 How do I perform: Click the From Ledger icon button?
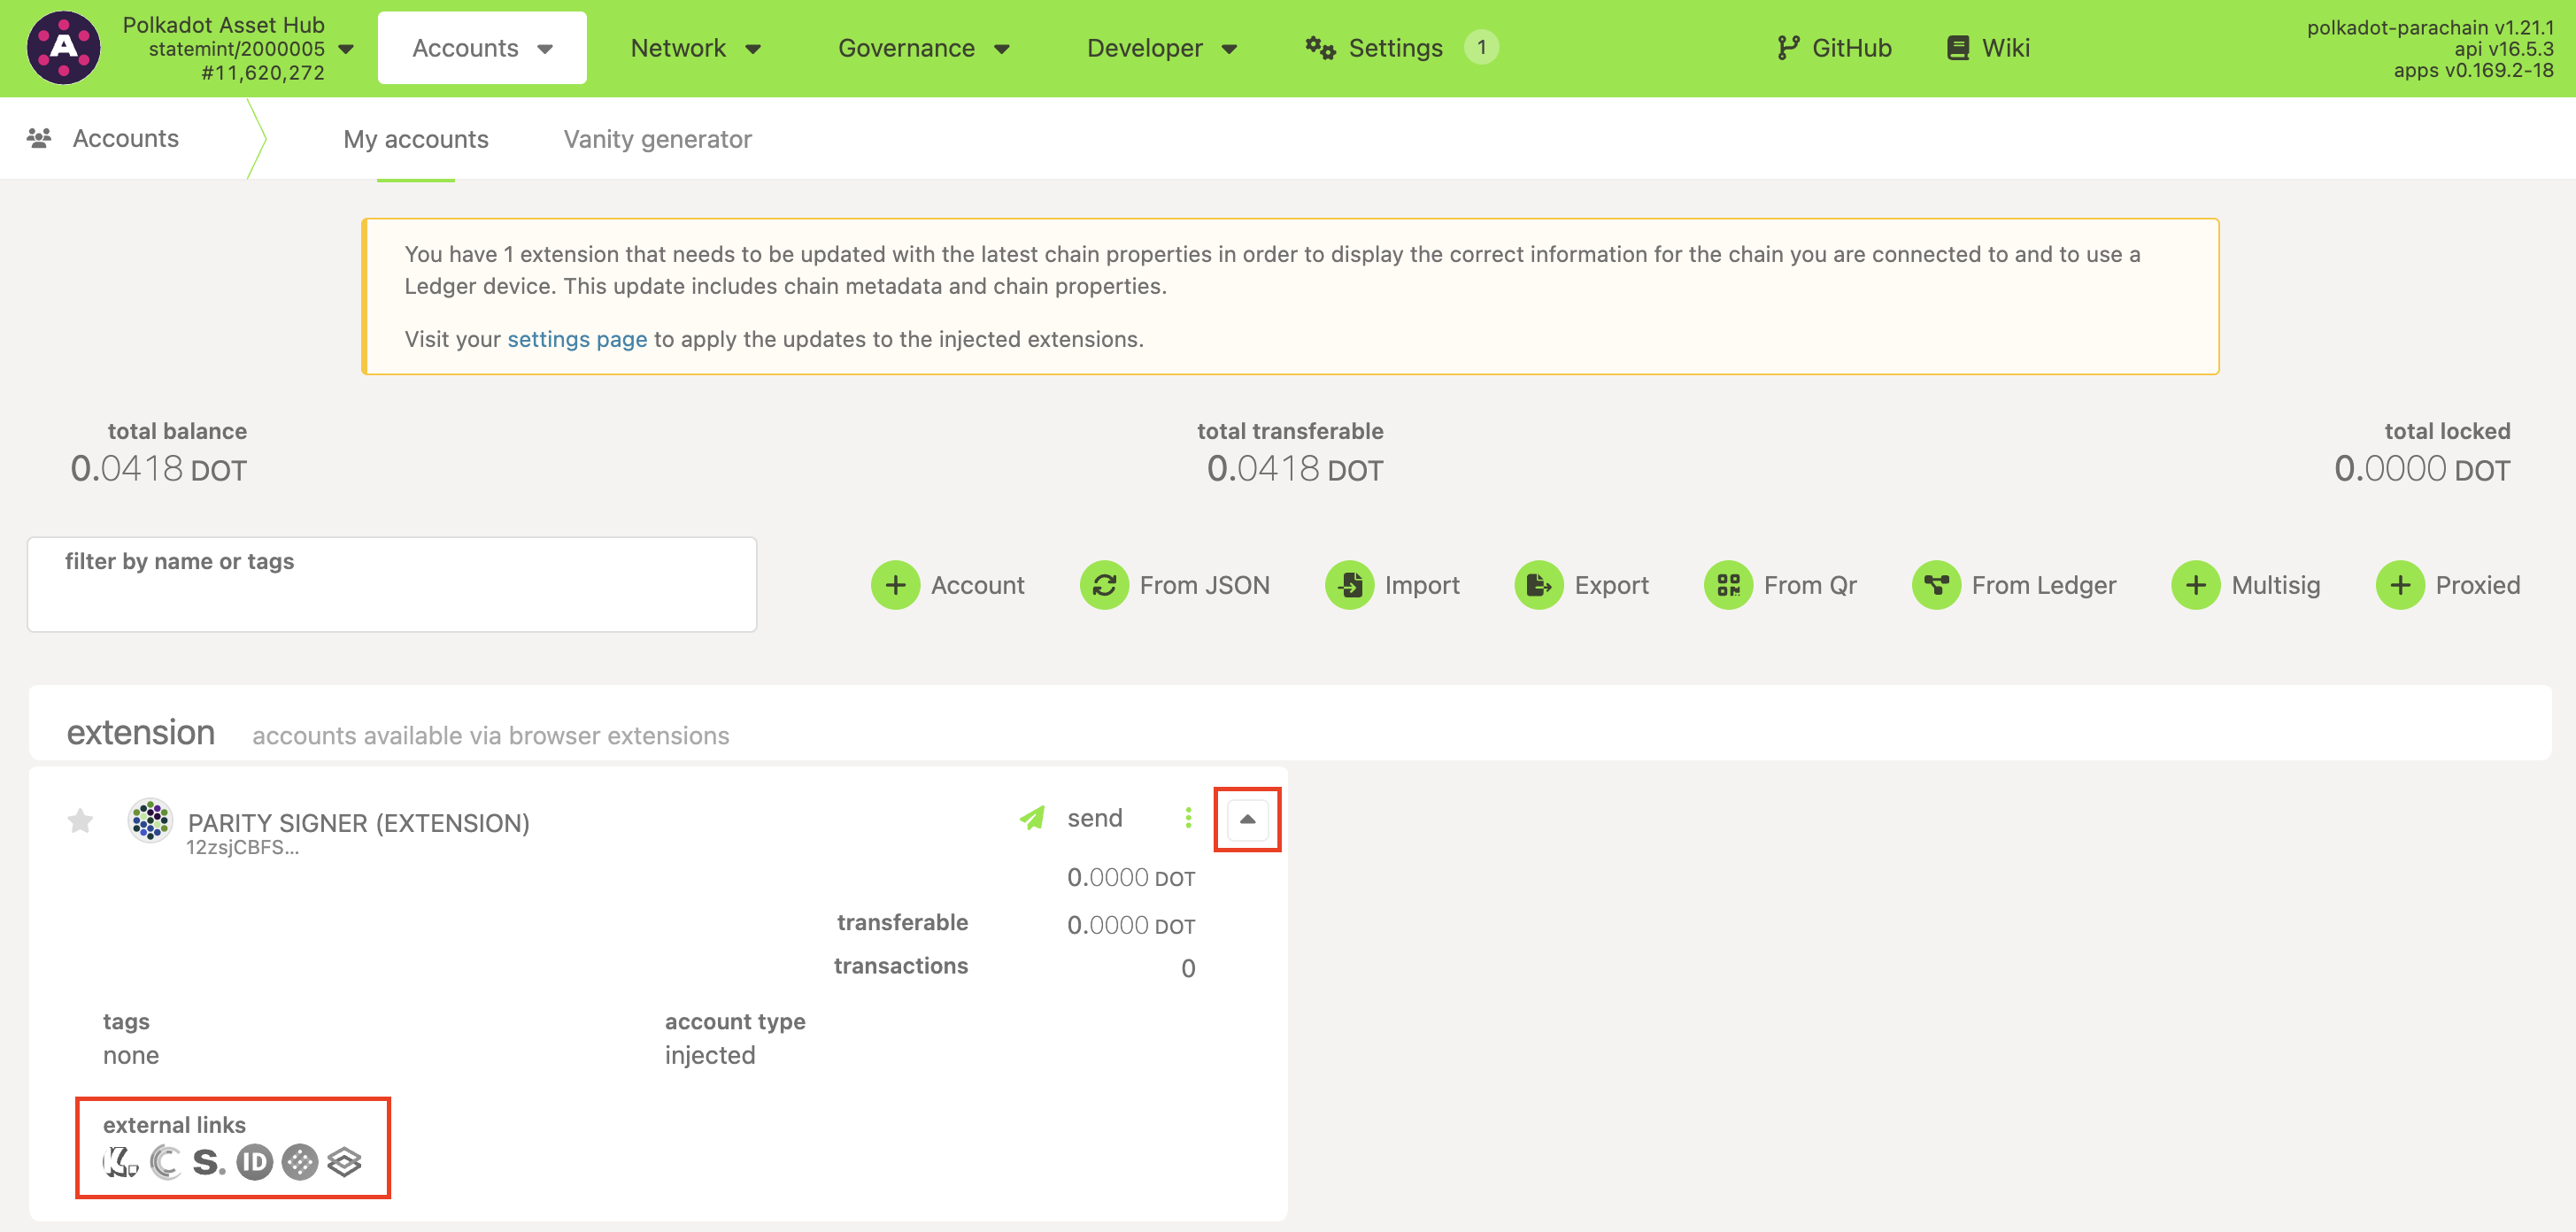[x=1936, y=585]
